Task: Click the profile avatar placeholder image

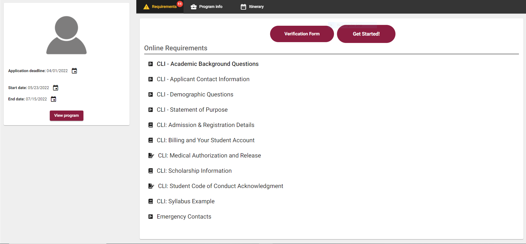Action: [66, 35]
